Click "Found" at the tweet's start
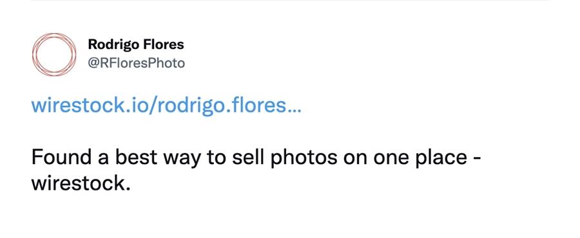Viewport: 580px width, 238px height. pos(61,157)
